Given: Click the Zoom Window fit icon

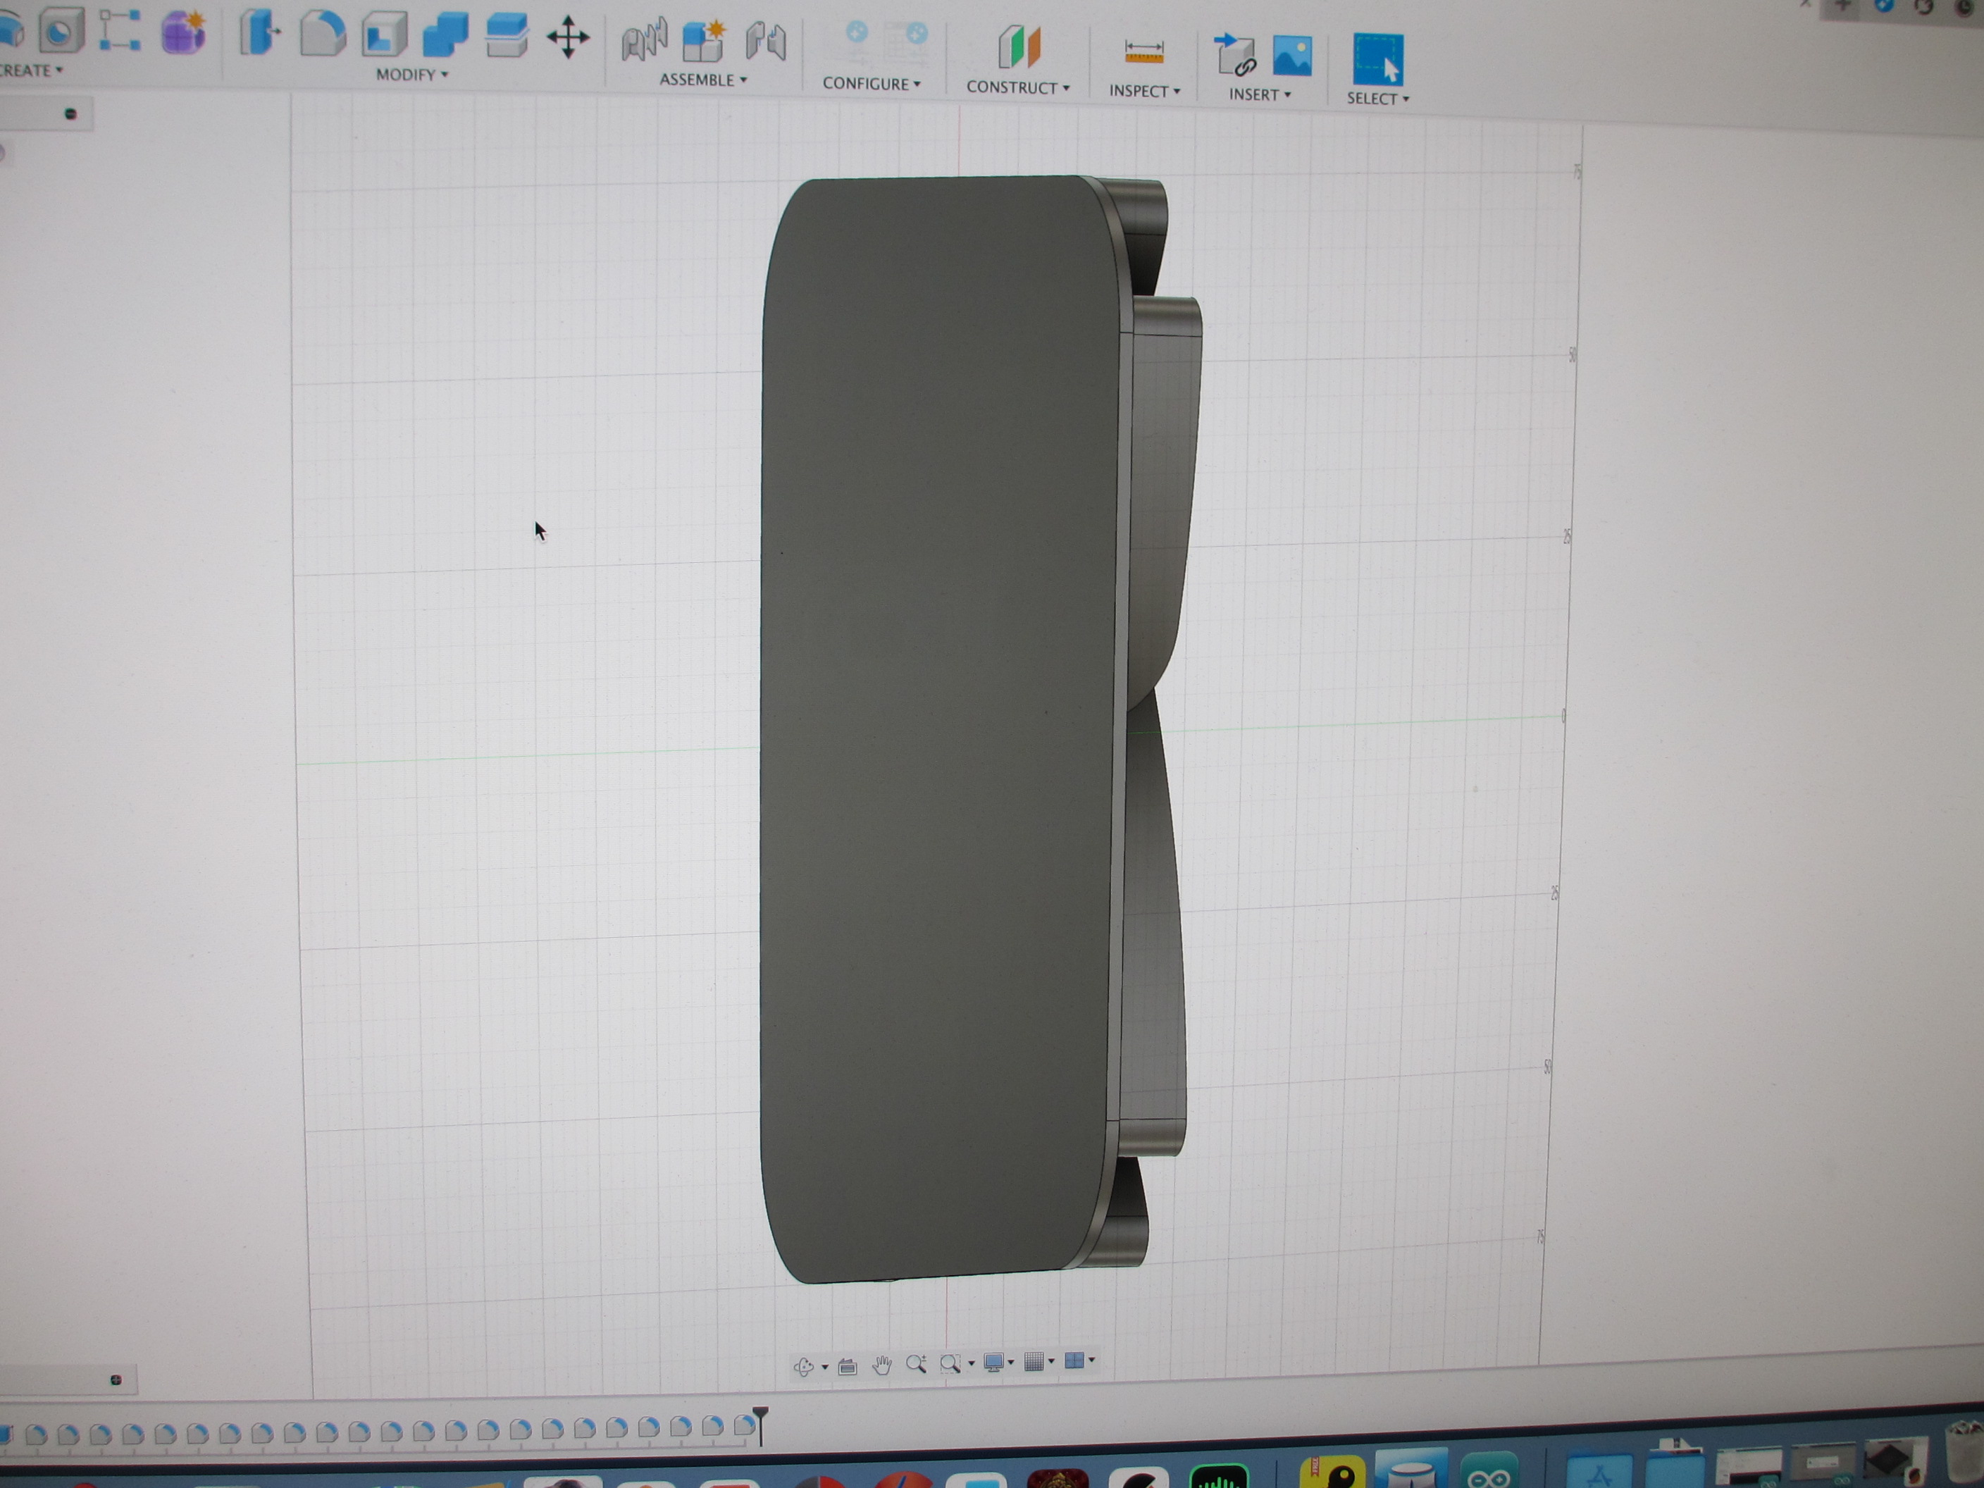Looking at the screenshot, I should 950,1363.
